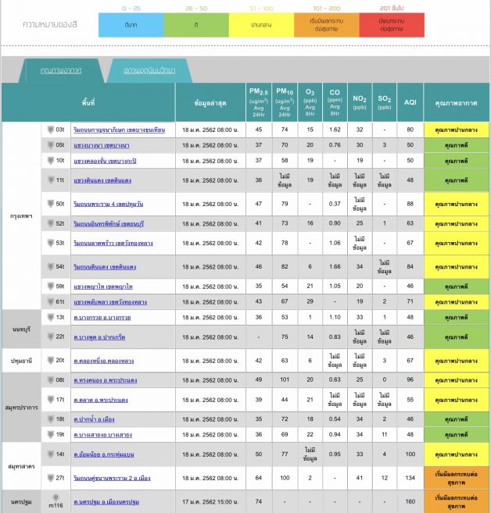Open the สภาพอุตุนิยมวิทยา meteorology tab
The height and width of the screenshot is (513, 491).
click(149, 70)
